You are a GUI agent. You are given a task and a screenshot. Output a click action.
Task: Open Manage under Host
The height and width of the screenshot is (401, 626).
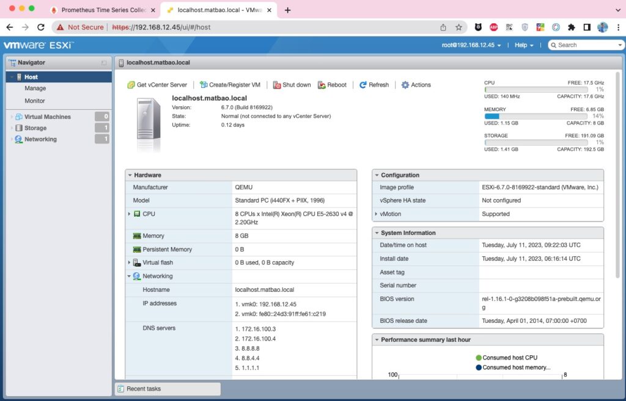coord(35,88)
